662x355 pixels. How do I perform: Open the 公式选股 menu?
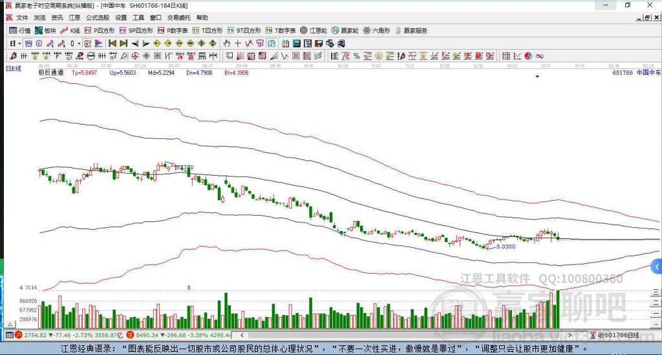tap(98, 17)
